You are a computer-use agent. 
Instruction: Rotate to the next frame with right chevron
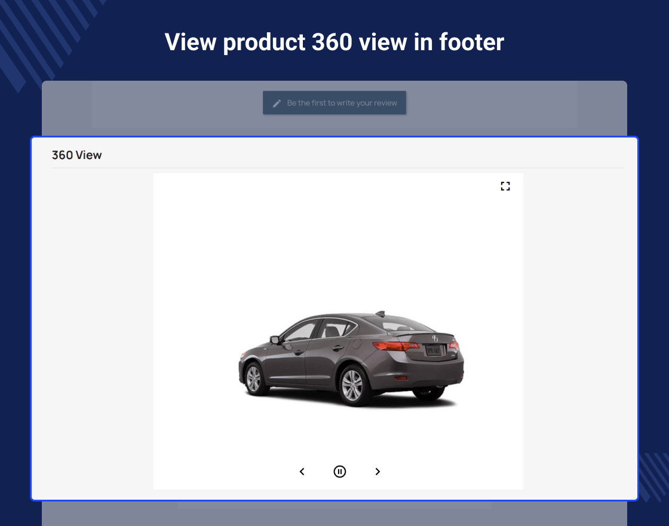377,472
